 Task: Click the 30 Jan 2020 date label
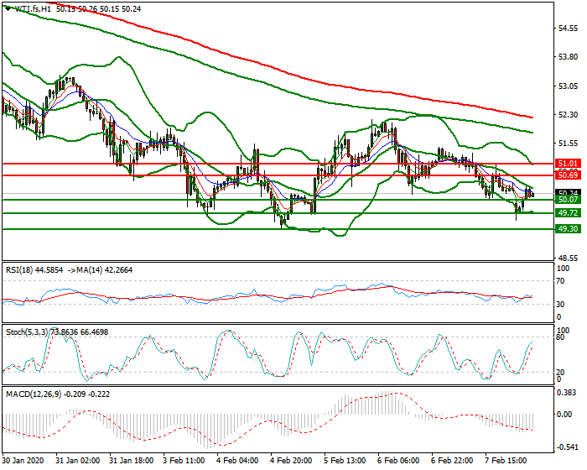pyautogui.click(x=25, y=461)
